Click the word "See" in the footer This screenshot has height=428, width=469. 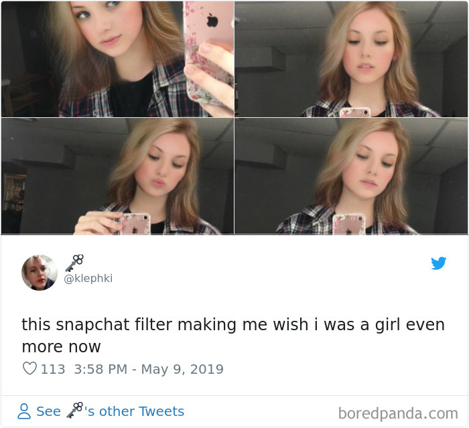coord(48,411)
